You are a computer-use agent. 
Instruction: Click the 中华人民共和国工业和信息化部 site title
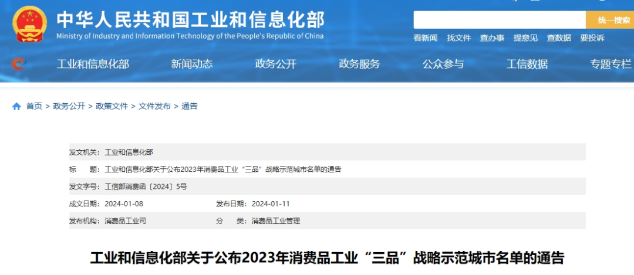click(190, 19)
